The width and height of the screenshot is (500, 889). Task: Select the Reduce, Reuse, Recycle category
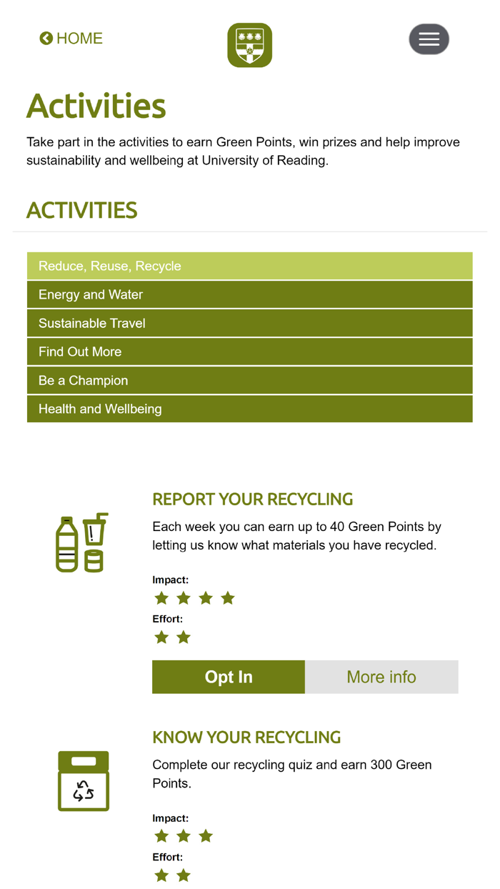[249, 266]
